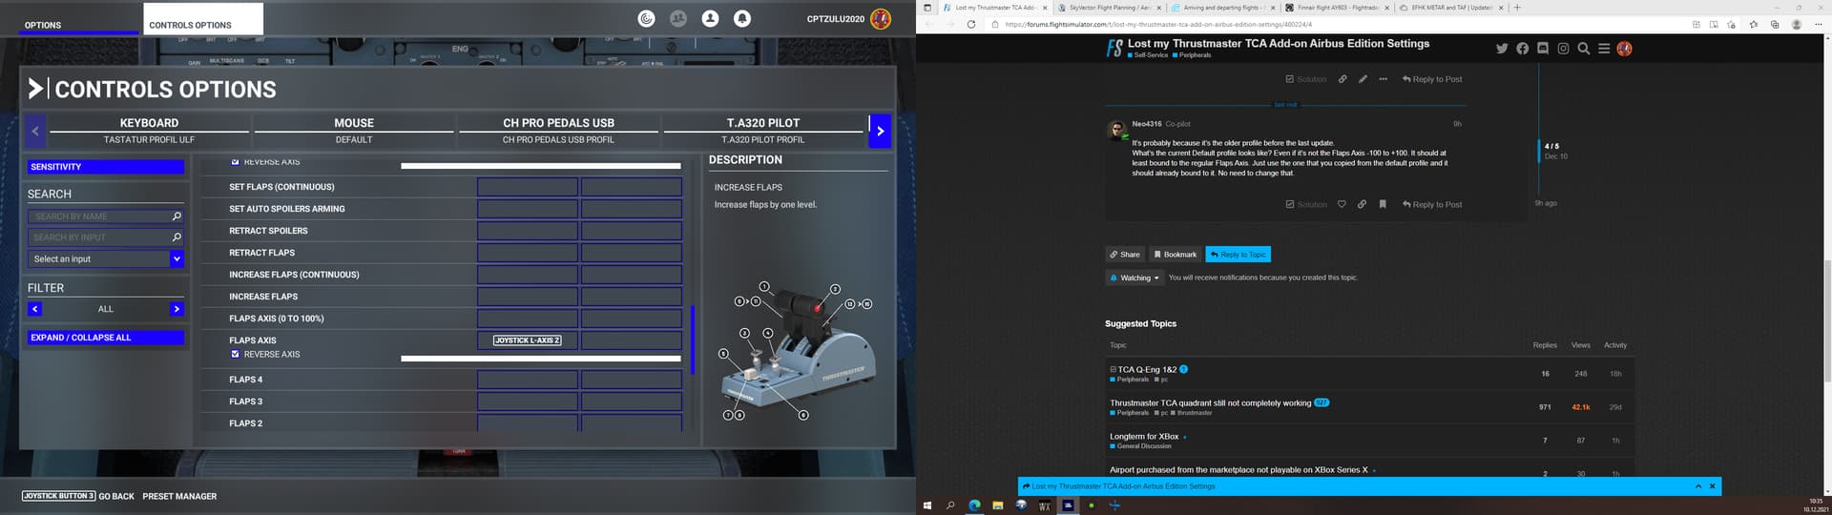Click Expand / Collapse All button

pyautogui.click(x=105, y=338)
